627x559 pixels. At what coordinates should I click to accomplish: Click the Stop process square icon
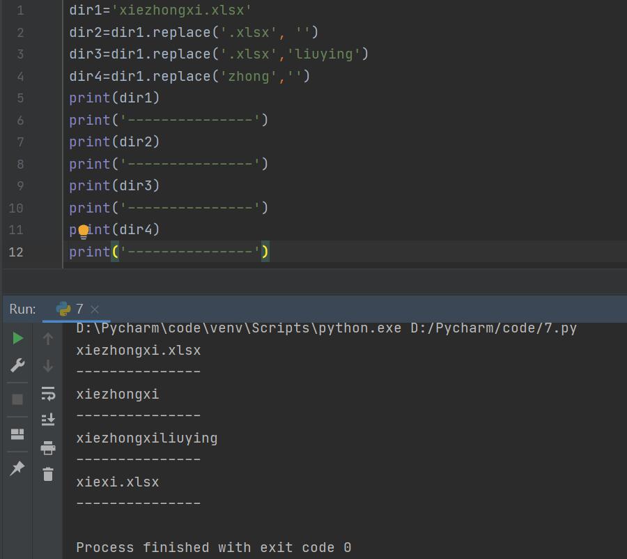coord(17,399)
